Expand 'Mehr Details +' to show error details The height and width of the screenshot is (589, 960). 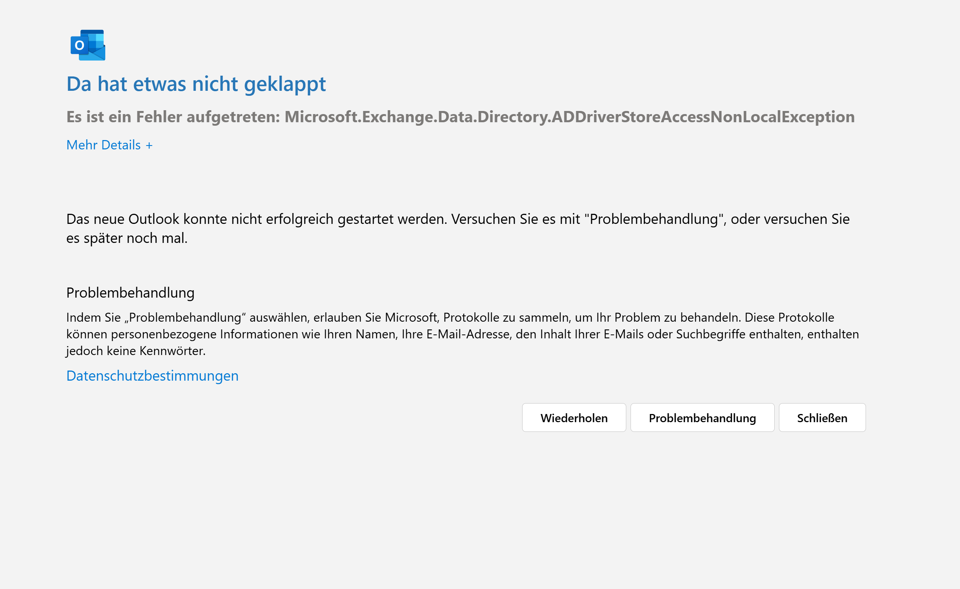[109, 144]
